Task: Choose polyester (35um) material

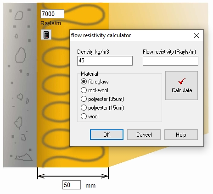Action: coord(102,99)
